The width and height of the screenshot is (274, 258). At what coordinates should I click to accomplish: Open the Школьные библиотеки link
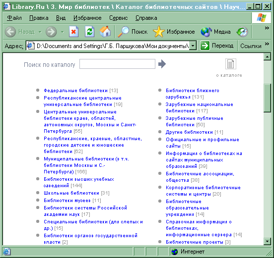click(71, 193)
